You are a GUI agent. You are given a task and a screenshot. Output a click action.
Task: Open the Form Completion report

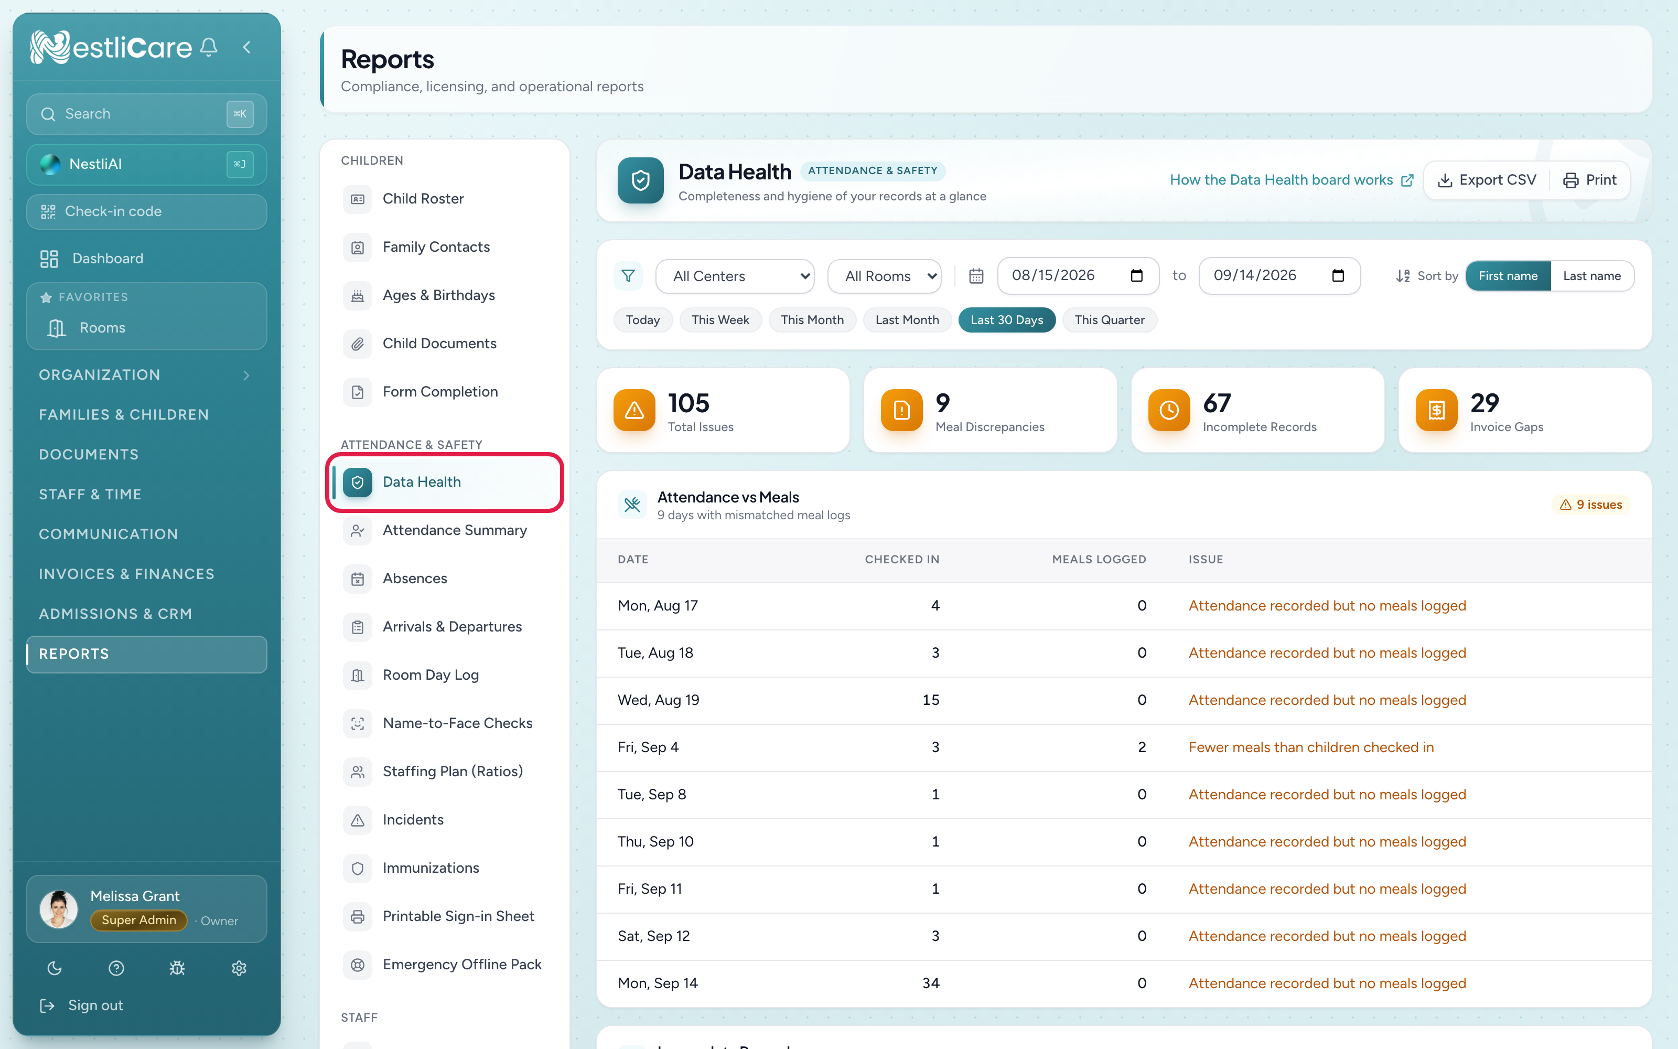(x=445, y=392)
